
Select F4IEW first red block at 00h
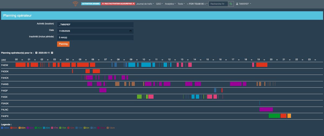click(x=21, y=65)
